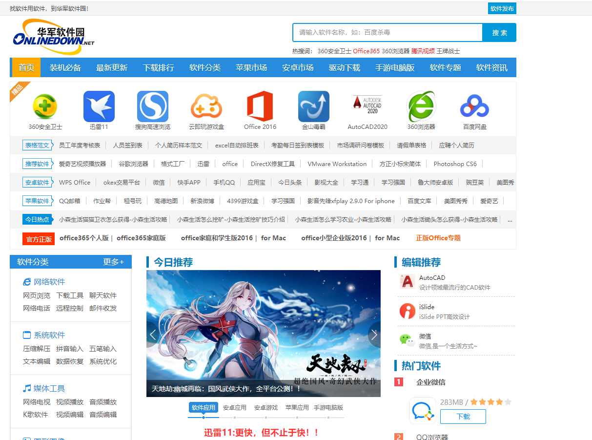Select the 360浏览器 icon
This screenshot has height=440, width=592.
tap(421, 106)
